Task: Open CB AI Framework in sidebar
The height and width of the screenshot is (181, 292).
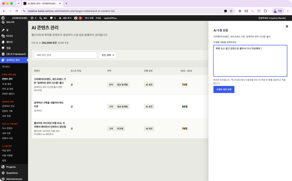Action: tap(16, 54)
